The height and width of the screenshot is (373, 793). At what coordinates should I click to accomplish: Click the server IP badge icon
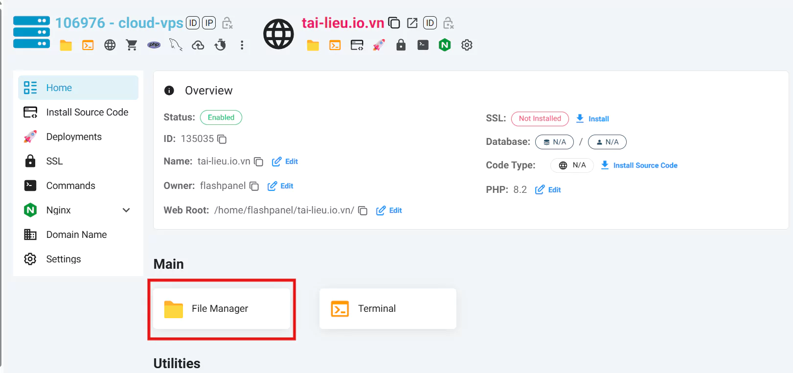click(209, 23)
